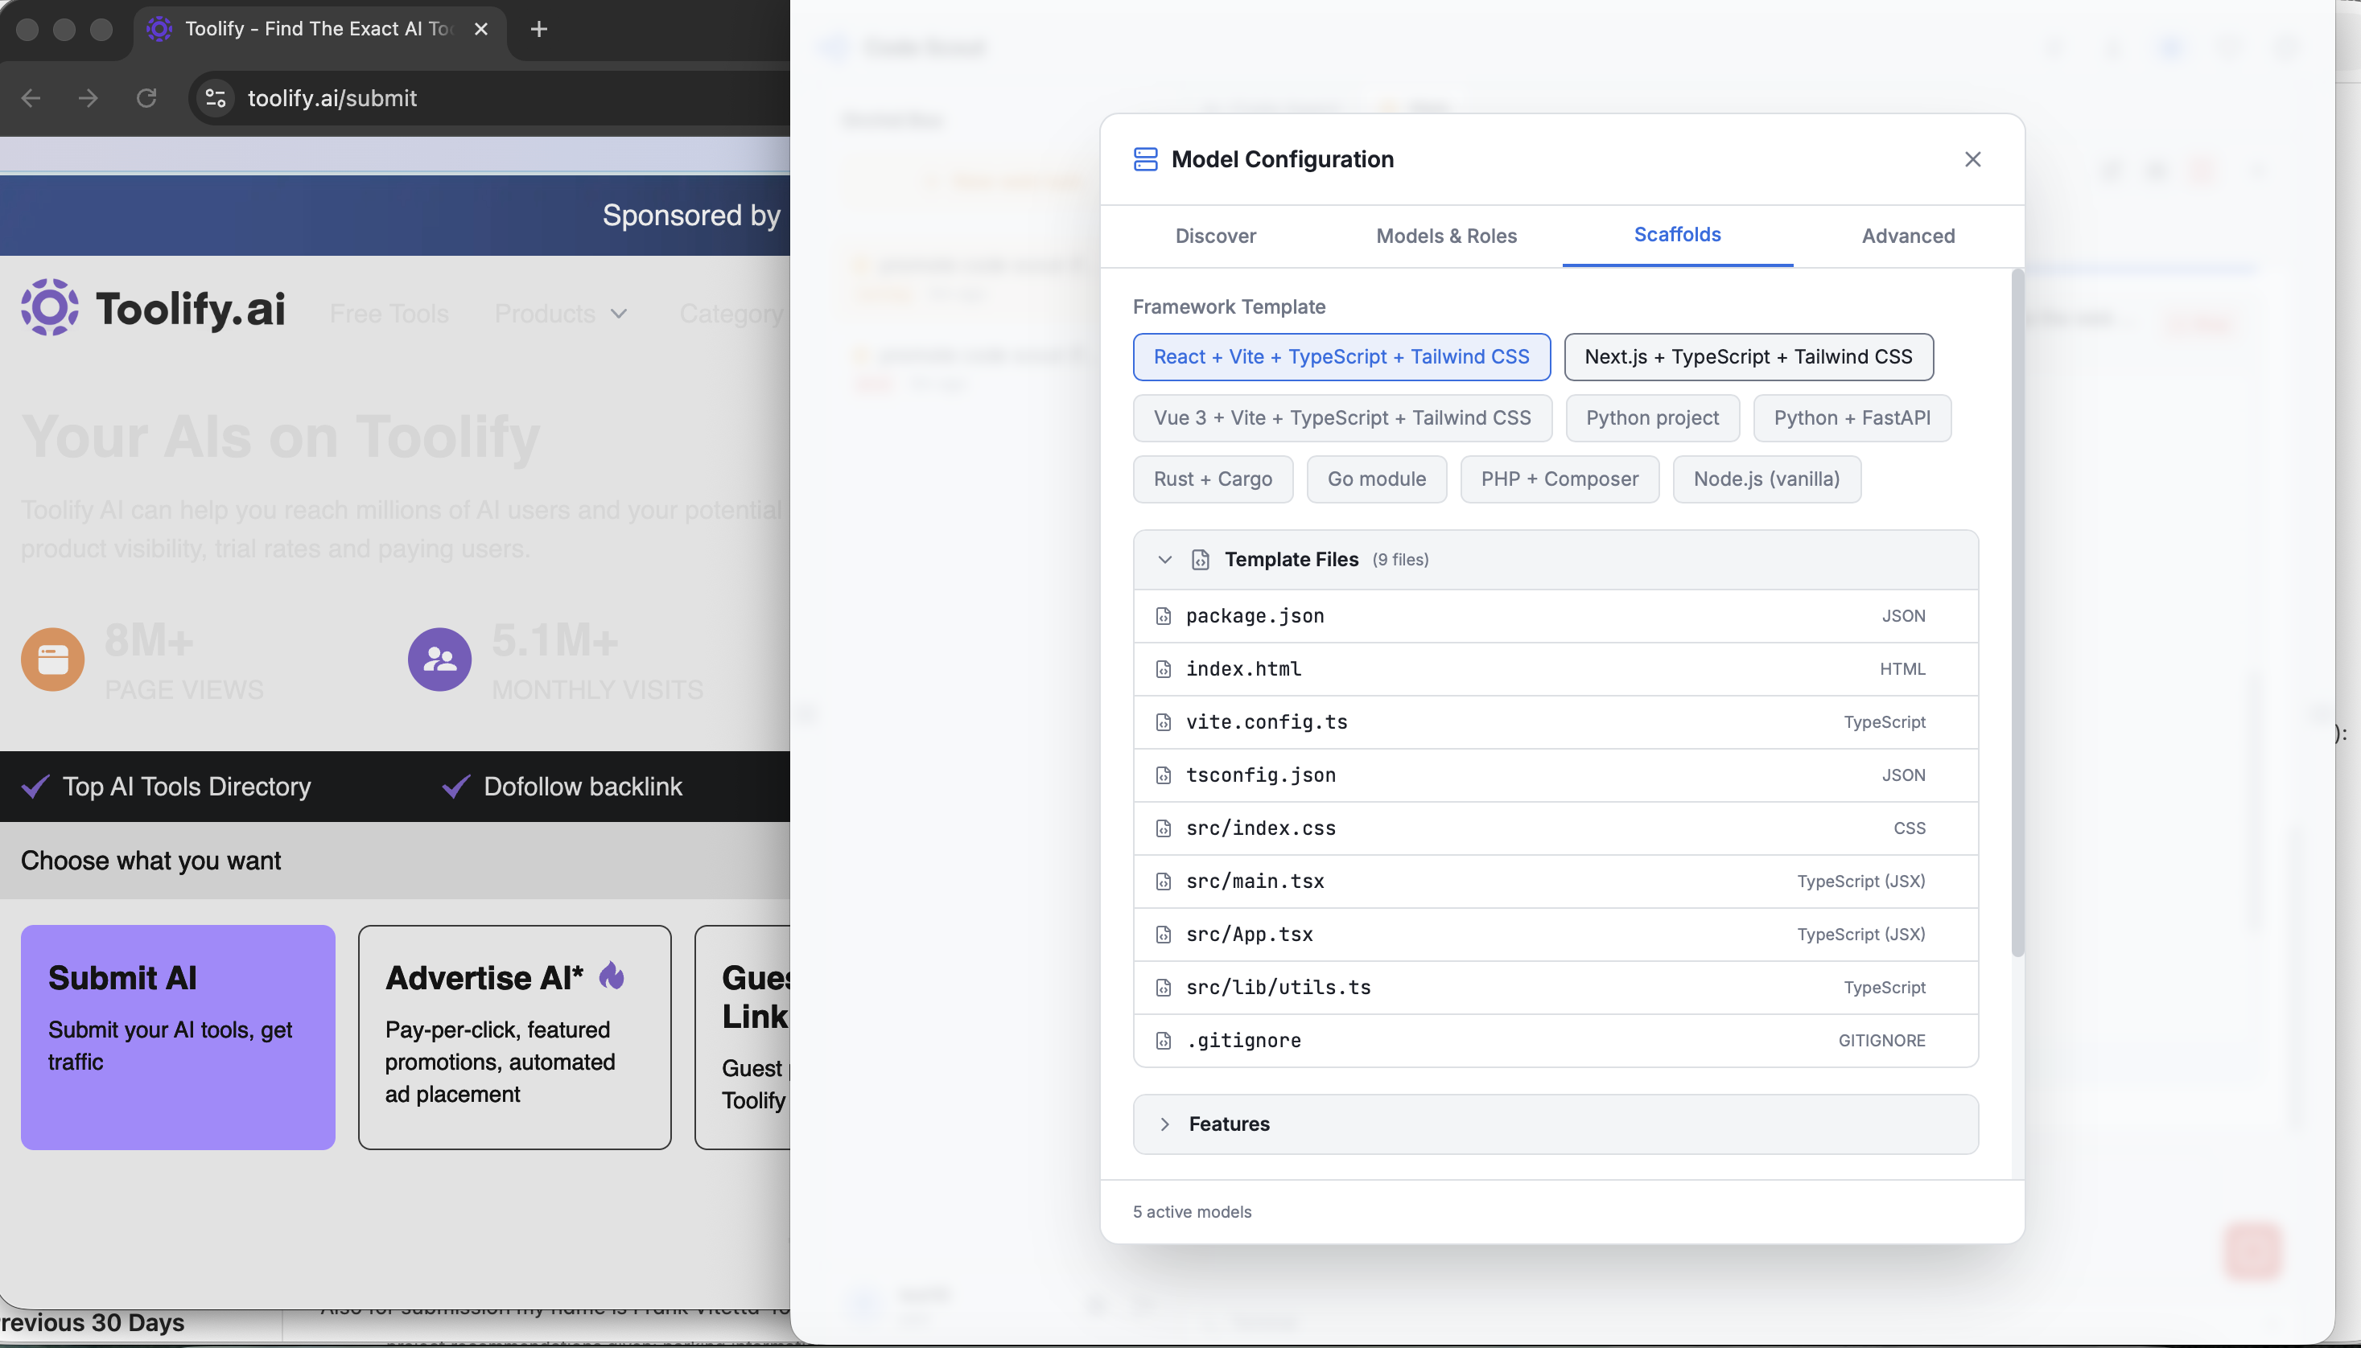Click the Model Configuration server icon
Image resolution: width=2361 pixels, height=1348 pixels.
coord(1146,159)
